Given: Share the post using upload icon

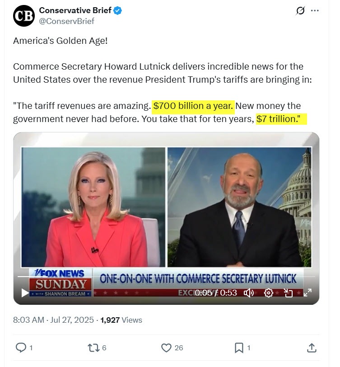Looking at the screenshot, I should pyautogui.click(x=312, y=348).
